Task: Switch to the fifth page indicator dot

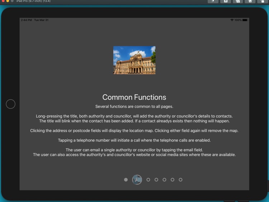Action: [164, 180]
